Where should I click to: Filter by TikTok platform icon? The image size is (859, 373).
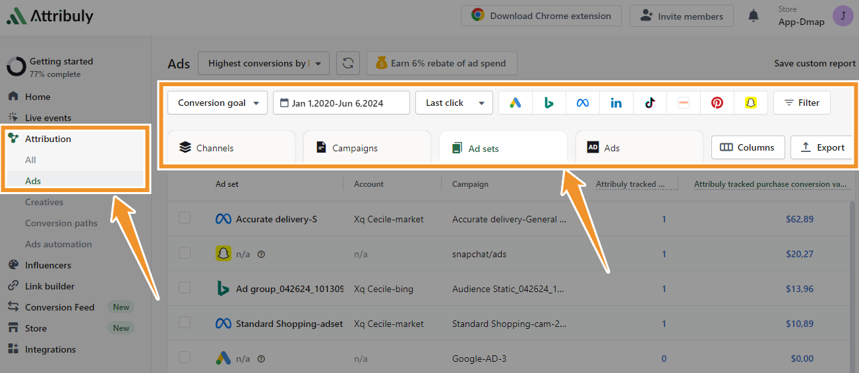point(650,103)
